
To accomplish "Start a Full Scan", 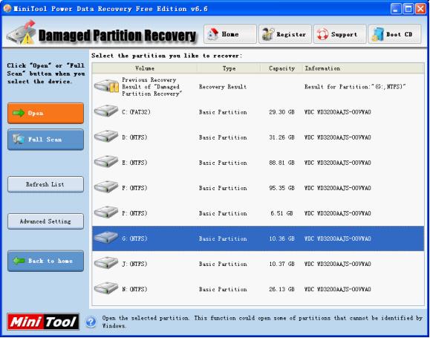I will point(45,140).
